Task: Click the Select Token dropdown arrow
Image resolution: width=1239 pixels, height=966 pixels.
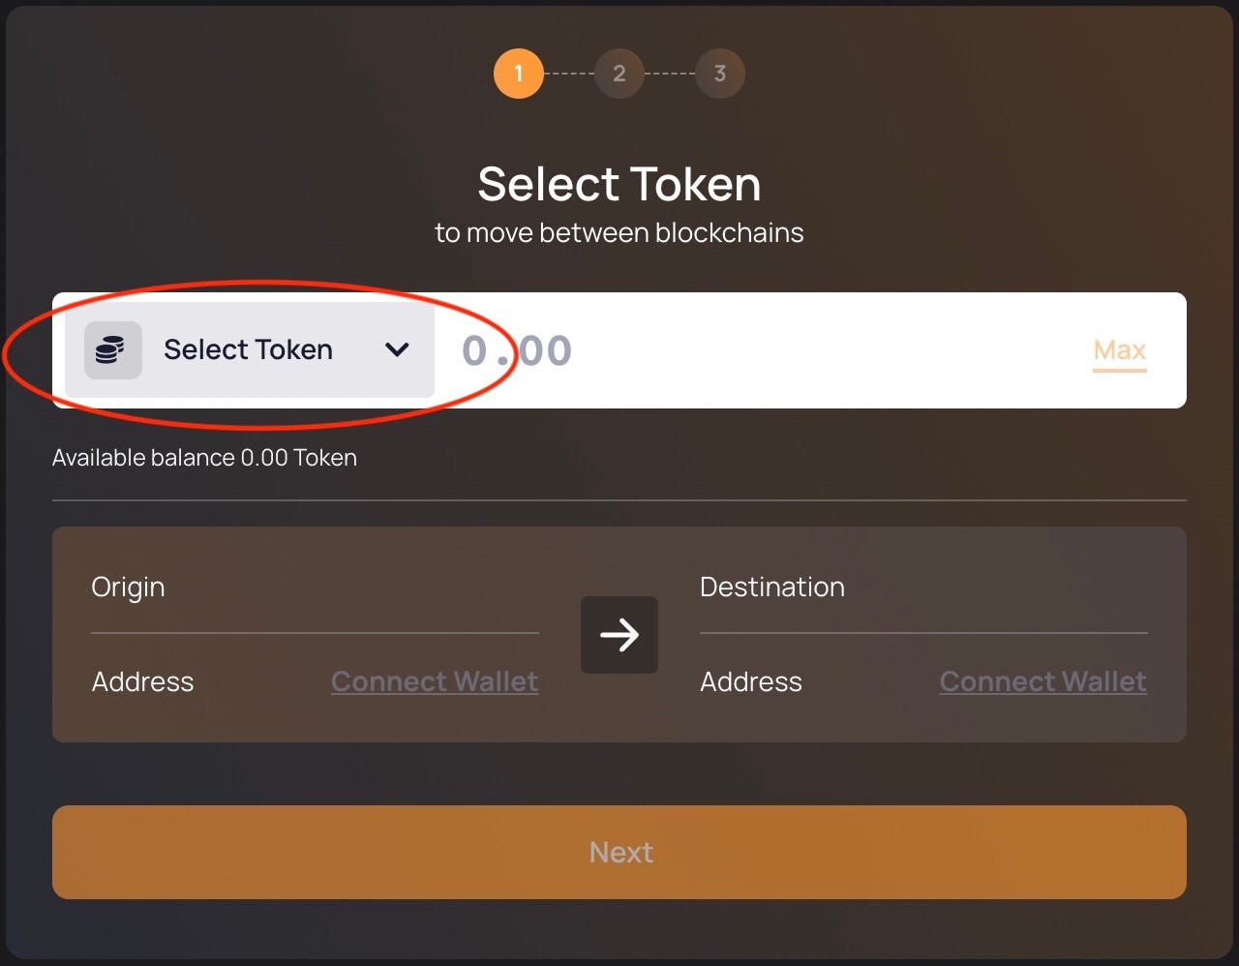Action: coord(396,350)
